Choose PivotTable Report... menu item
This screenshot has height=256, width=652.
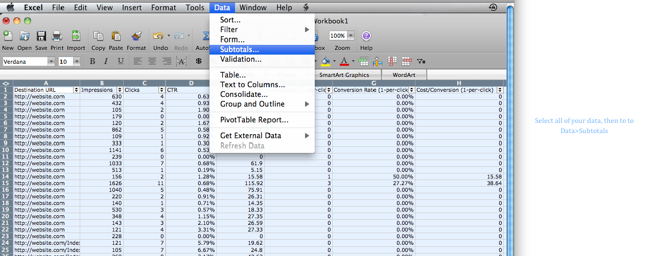[262, 120]
